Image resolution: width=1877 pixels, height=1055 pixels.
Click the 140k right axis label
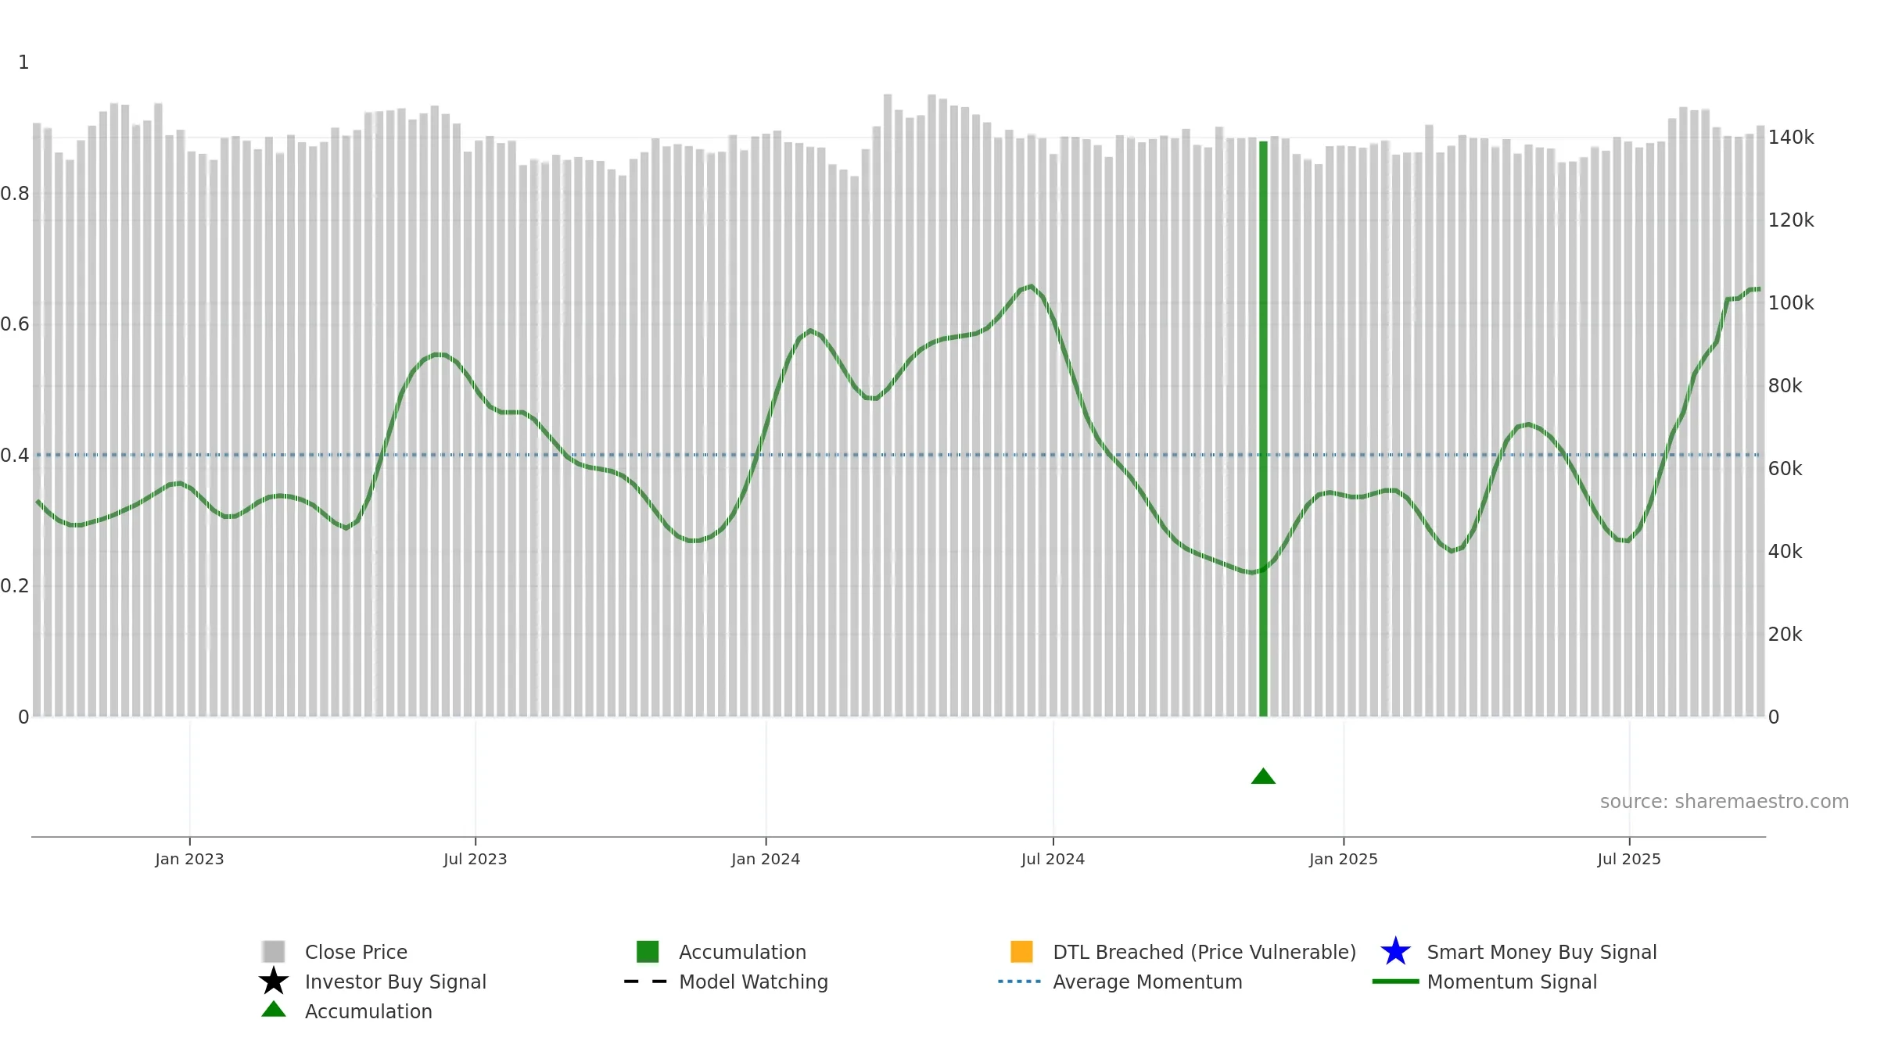coord(1791,138)
